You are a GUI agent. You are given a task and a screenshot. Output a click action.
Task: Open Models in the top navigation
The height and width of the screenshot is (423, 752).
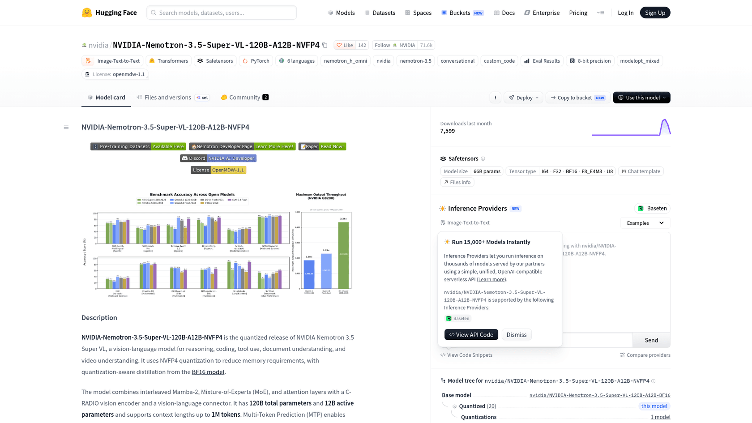click(341, 13)
